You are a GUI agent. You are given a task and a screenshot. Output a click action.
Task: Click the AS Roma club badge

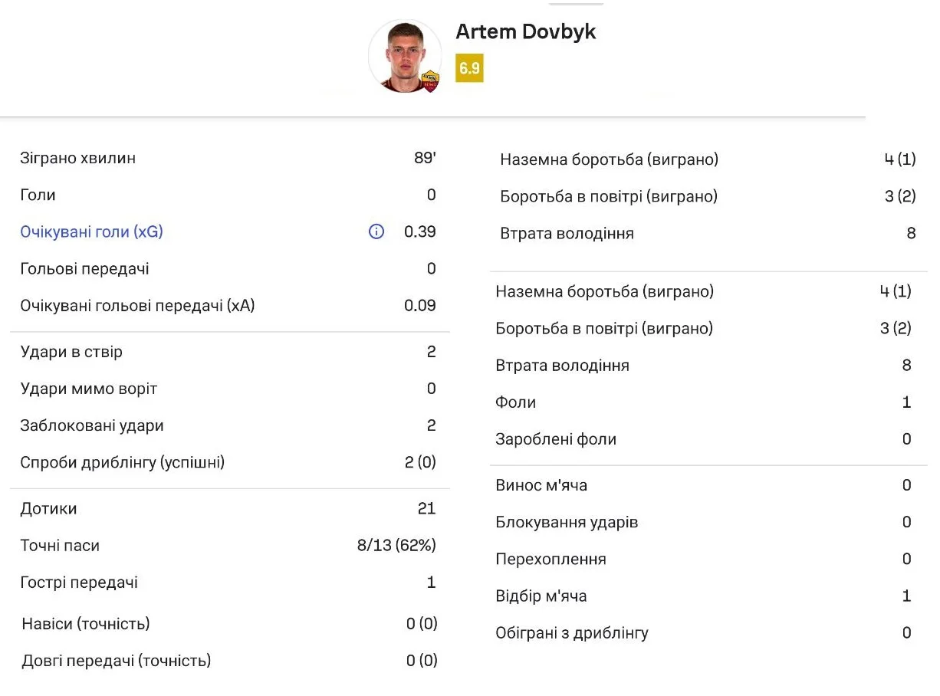(431, 80)
